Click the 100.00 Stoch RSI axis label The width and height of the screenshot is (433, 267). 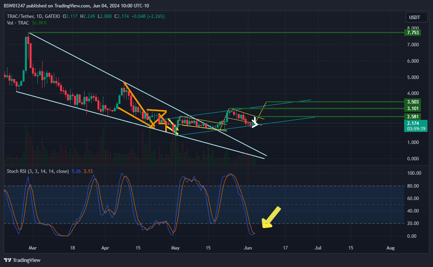[x=414, y=173]
